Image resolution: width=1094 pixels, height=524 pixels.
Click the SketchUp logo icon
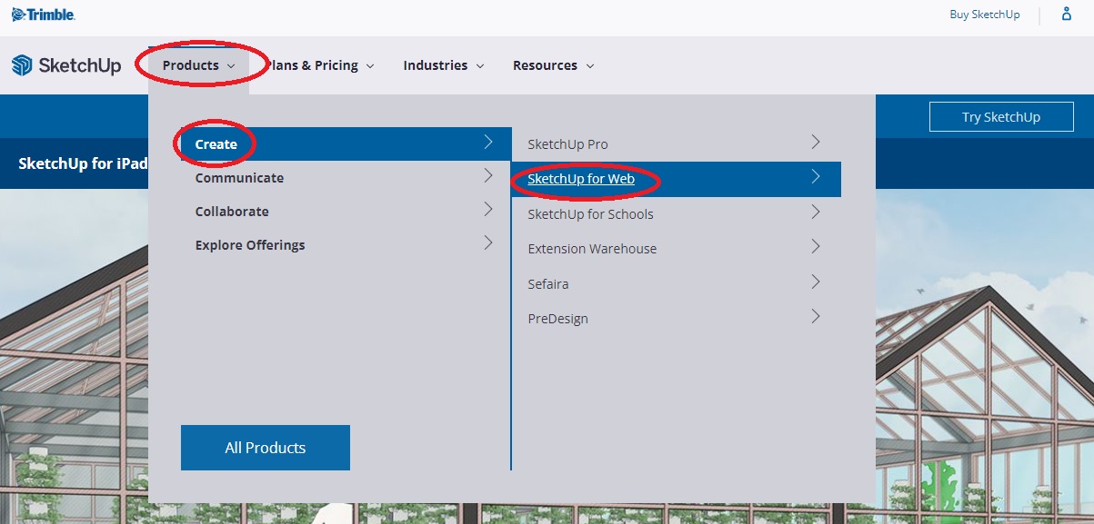(22, 65)
